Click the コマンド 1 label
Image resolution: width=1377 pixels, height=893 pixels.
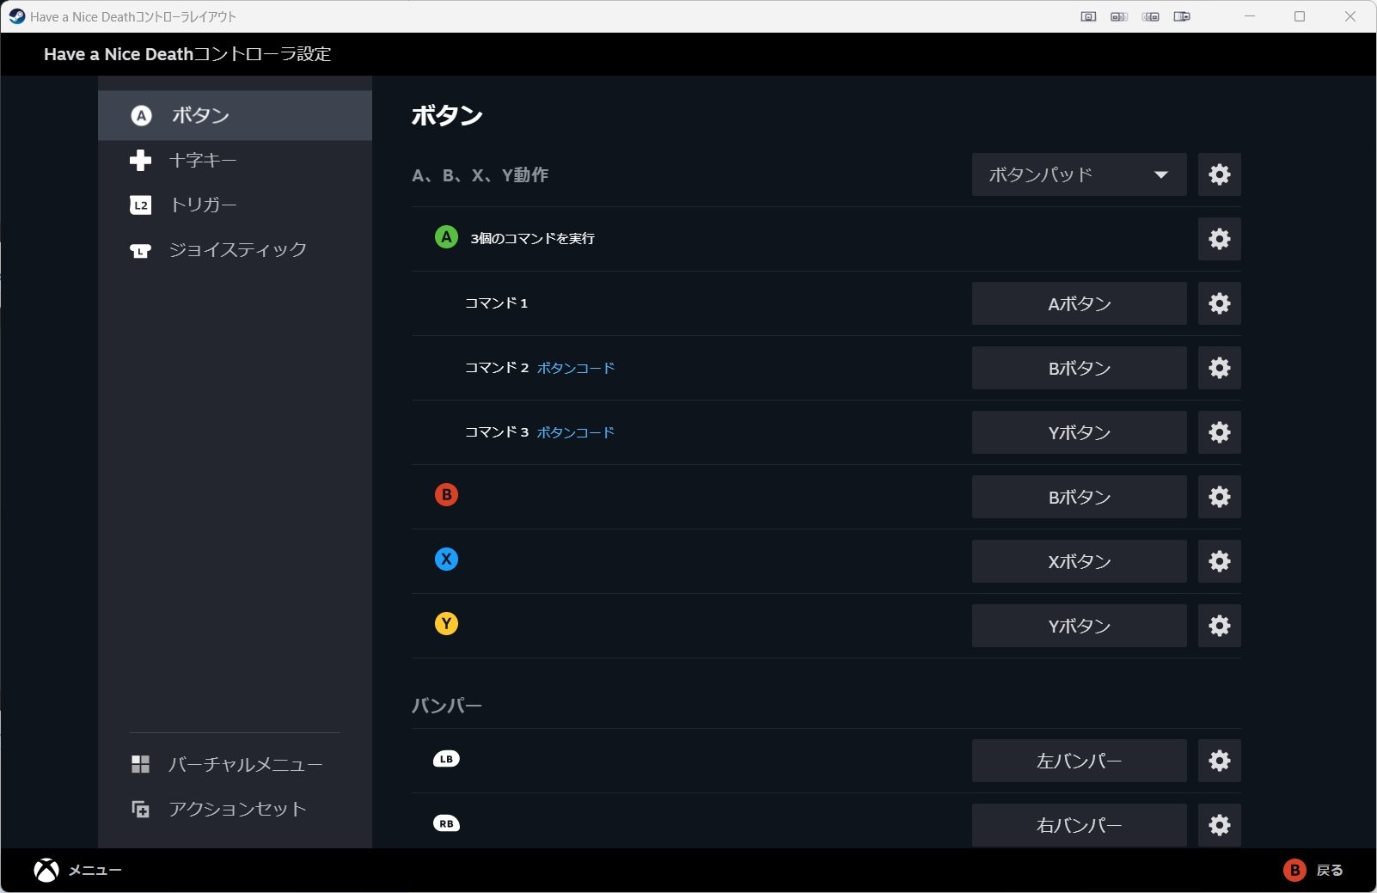[x=496, y=303]
